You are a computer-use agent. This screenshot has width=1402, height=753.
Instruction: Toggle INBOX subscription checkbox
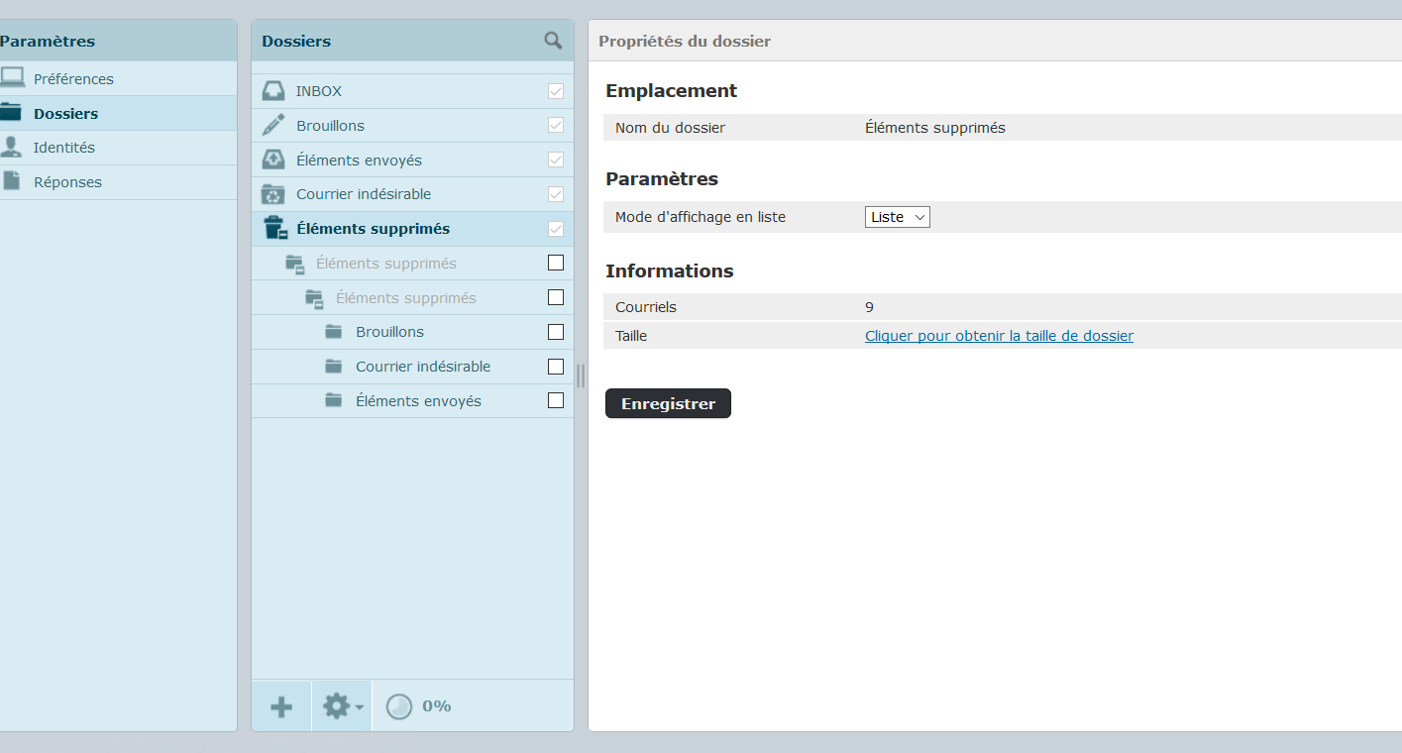coord(556,91)
